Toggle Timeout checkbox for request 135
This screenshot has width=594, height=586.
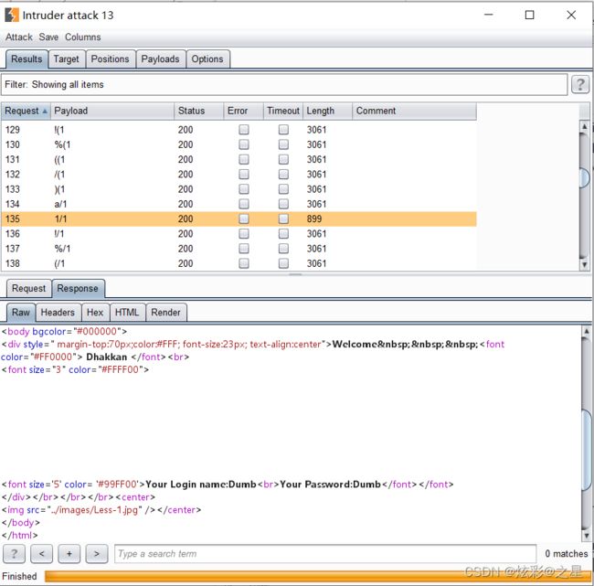(x=283, y=218)
